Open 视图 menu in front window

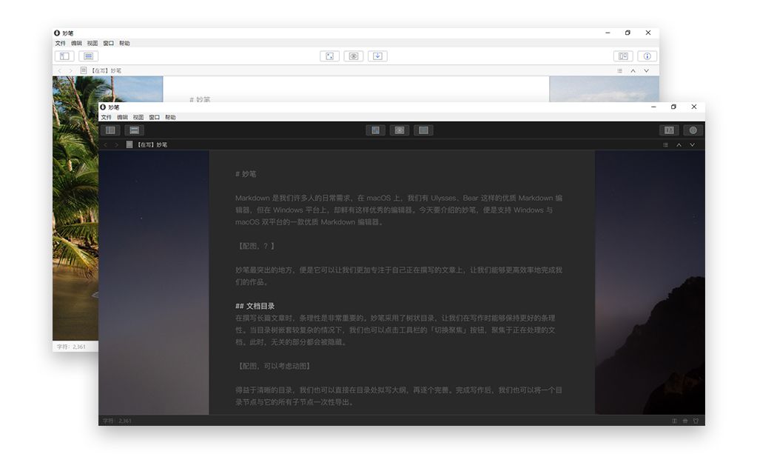click(138, 117)
